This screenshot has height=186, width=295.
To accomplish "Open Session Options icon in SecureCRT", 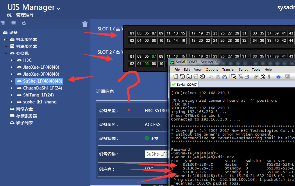I will tap(256, 77).
